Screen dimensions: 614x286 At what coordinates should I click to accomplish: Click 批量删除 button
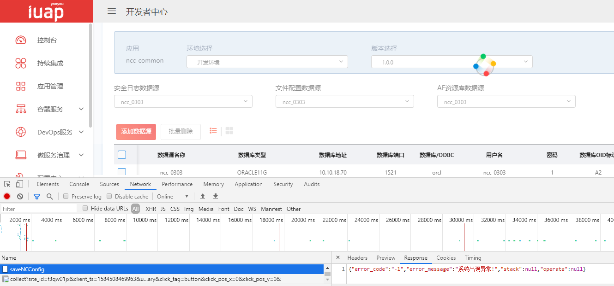(181, 132)
